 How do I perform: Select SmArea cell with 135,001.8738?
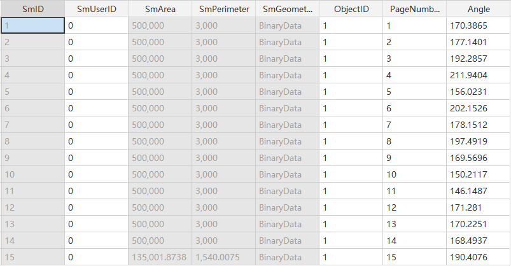coord(160,257)
